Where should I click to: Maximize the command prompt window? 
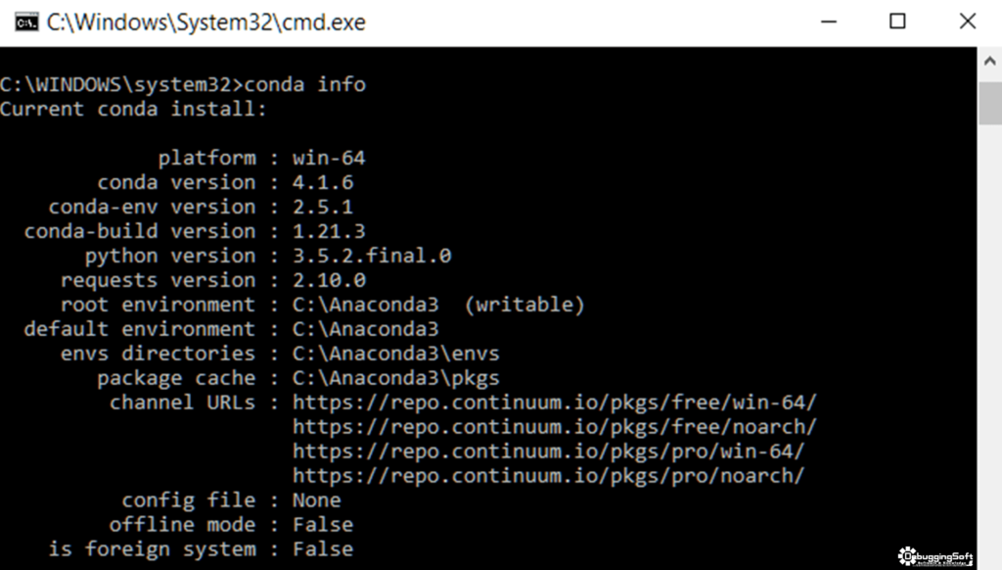tap(897, 22)
